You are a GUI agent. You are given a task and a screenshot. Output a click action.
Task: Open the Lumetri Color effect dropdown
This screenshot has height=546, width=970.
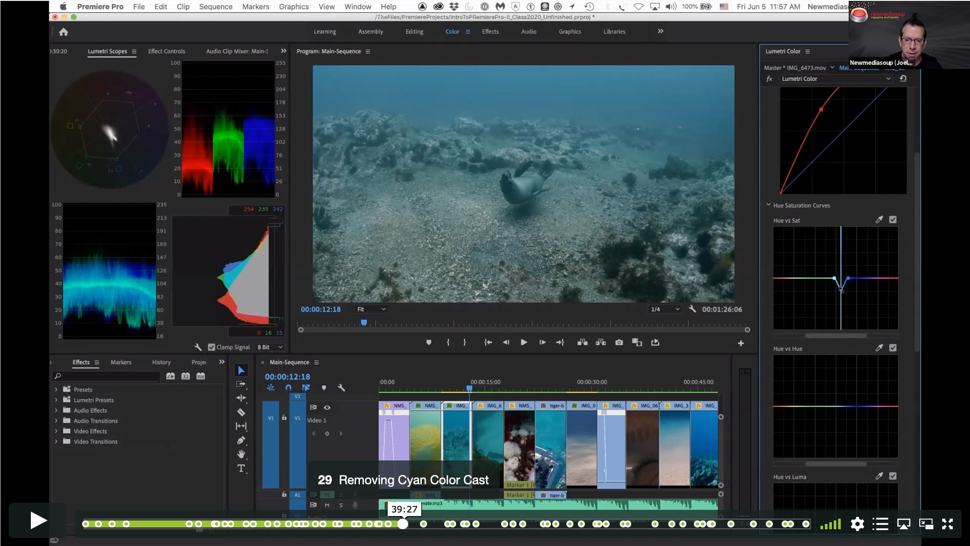(836, 79)
